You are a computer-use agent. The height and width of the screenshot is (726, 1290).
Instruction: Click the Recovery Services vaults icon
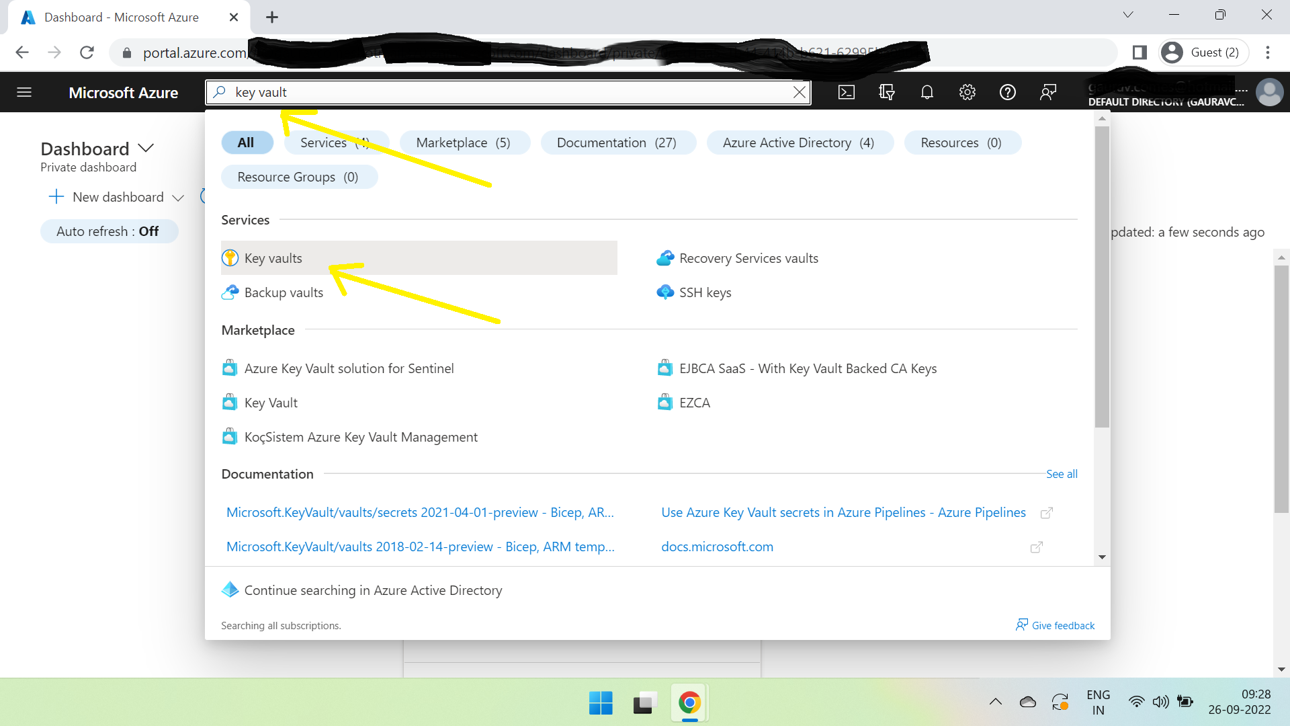point(665,258)
